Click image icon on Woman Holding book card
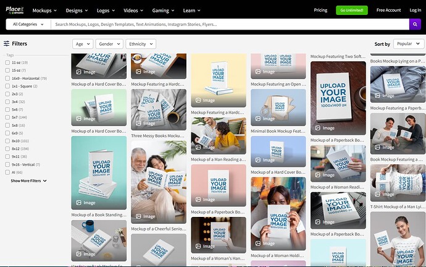The height and width of the screenshot is (267, 426). (x=258, y=244)
